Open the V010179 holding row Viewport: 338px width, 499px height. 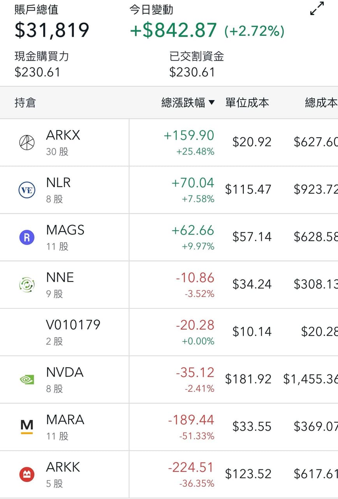[169, 332]
